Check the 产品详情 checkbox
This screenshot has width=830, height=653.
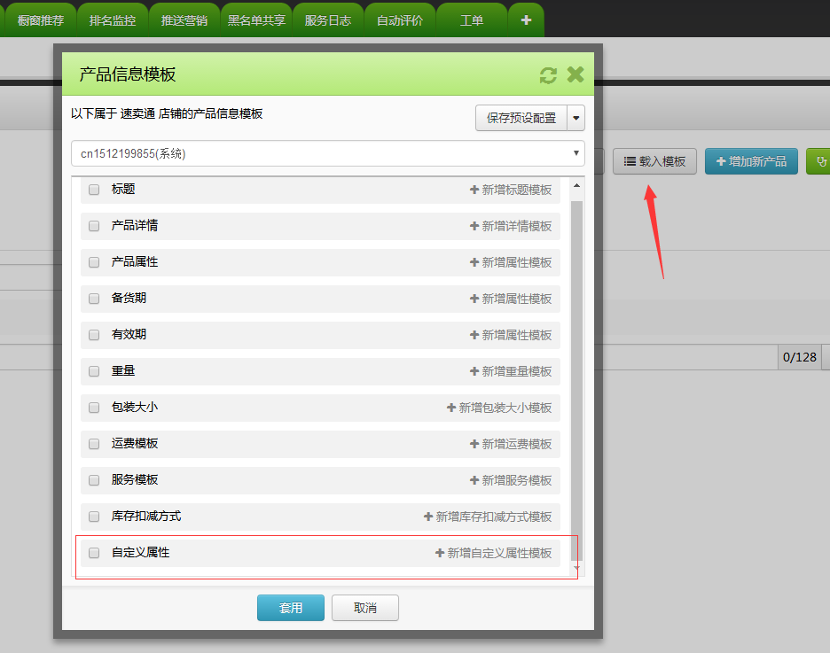coord(94,226)
